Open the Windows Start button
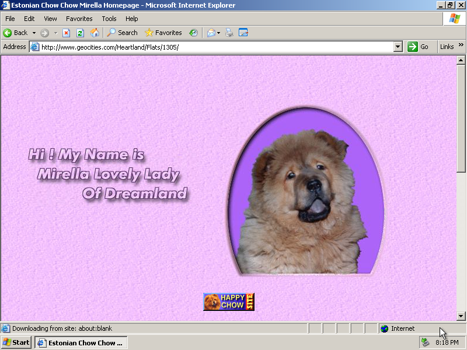 16,342
